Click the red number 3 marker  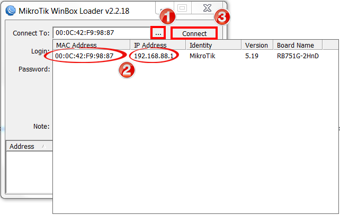(x=222, y=17)
